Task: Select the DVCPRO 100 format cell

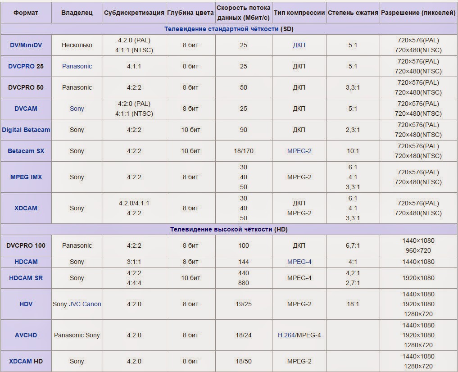Action: 26,245
